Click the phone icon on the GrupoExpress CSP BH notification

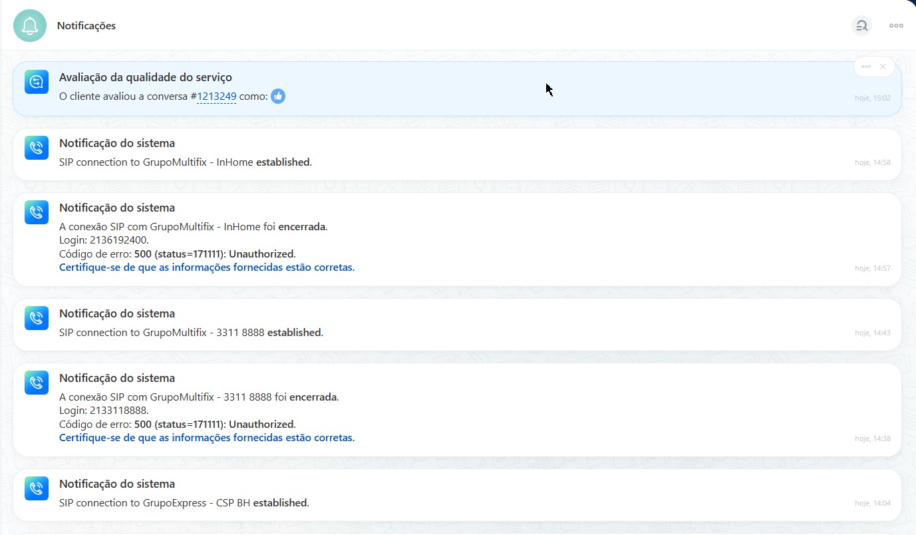[x=37, y=488]
